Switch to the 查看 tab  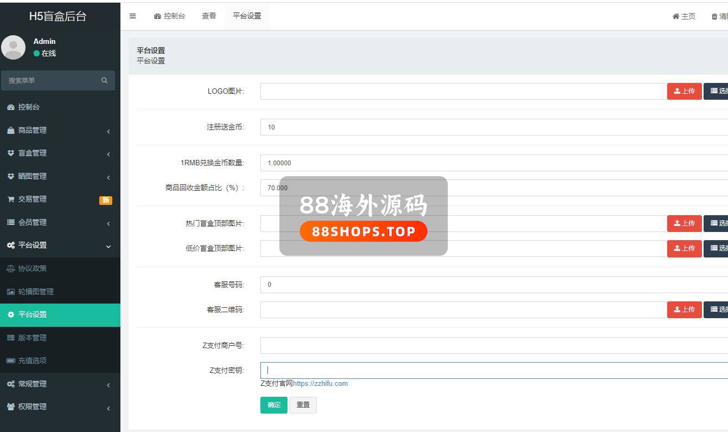point(209,16)
